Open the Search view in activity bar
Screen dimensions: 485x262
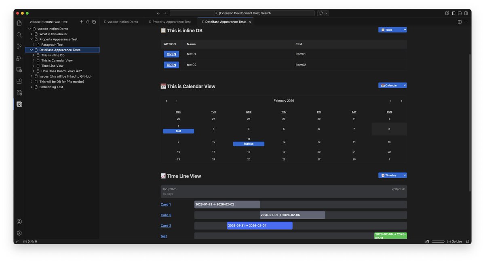pos(19,35)
